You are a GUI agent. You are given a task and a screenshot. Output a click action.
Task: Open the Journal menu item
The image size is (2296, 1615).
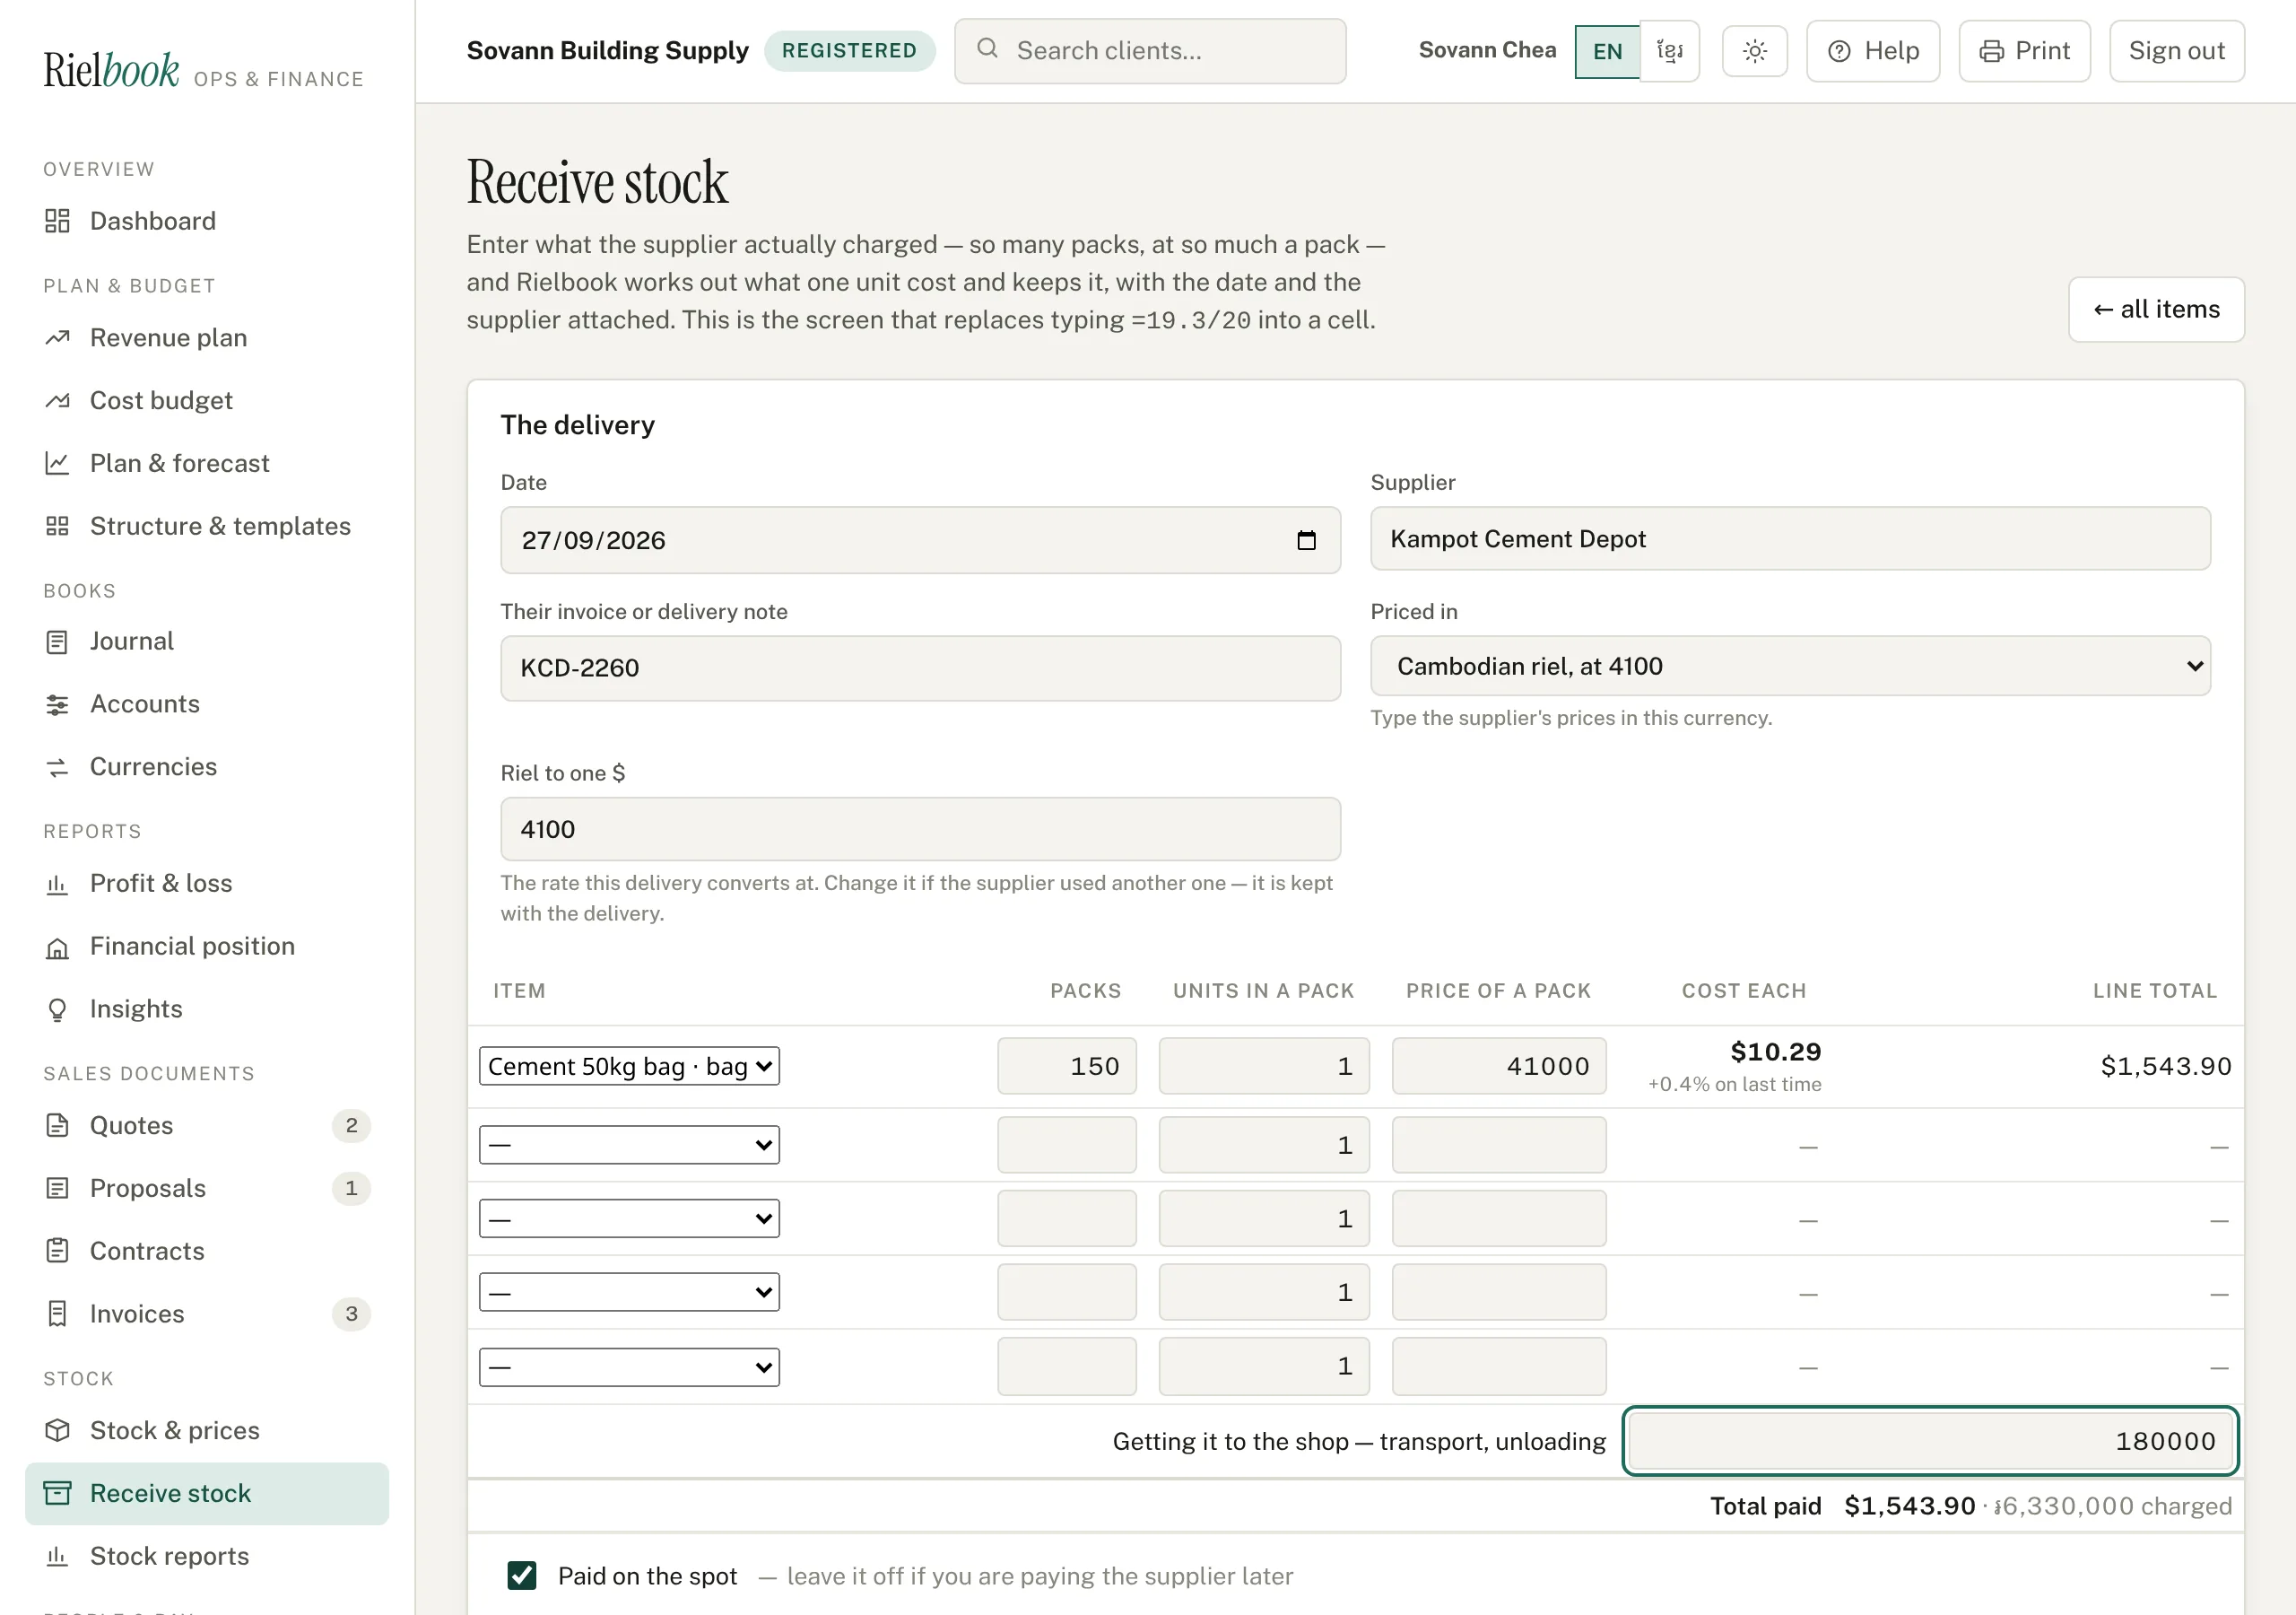tap(207, 642)
